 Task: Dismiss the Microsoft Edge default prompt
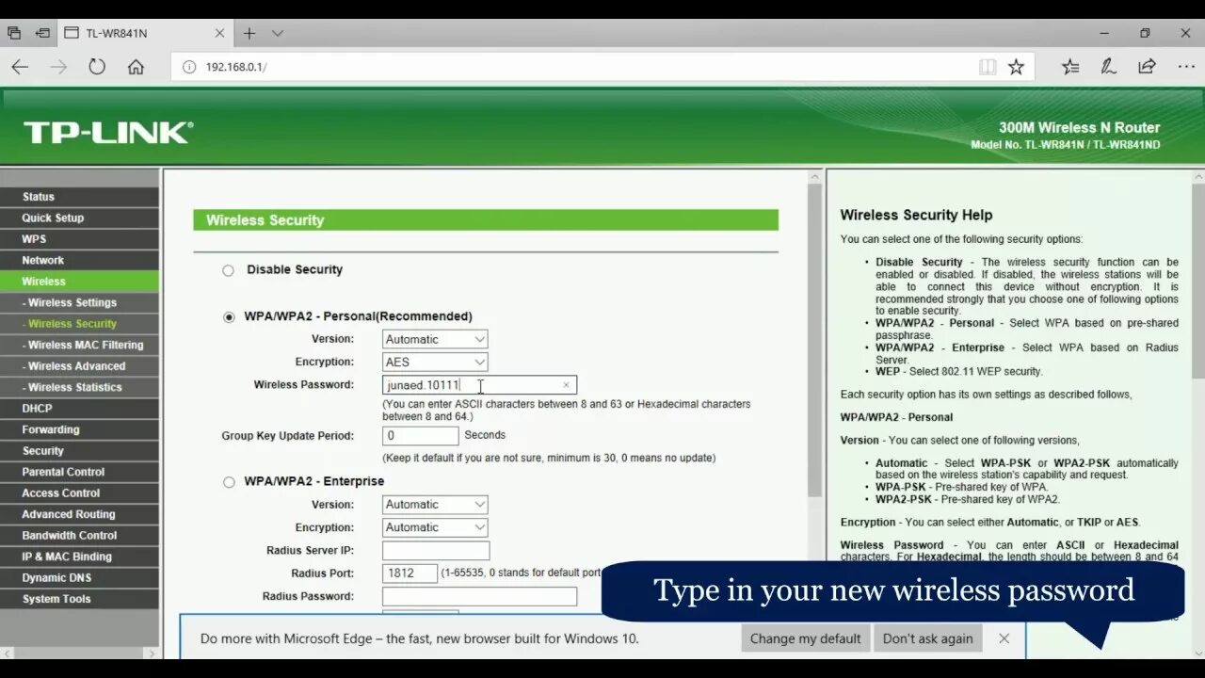pos(1004,638)
